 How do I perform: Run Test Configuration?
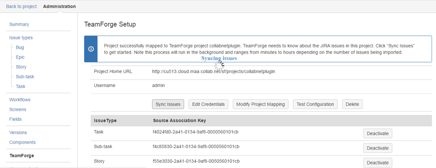315,104
